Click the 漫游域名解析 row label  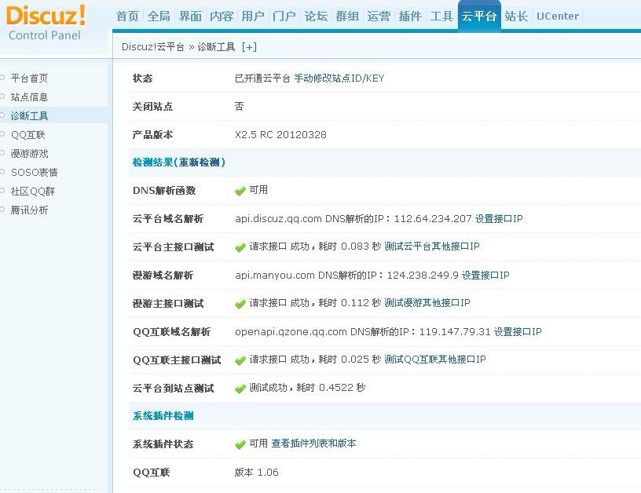pos(163,276)
